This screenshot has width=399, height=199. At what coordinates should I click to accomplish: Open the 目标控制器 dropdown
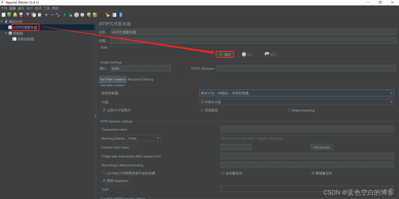pyautogui.click(x=297, y=93)
